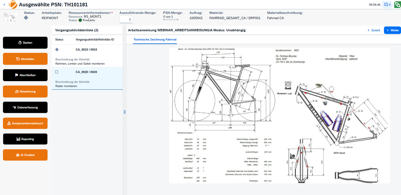Click the Vorgangsaktivität/Aktivitäts-ID column header
This screenshot has width=401, height=195.
(x=95, y=39)
